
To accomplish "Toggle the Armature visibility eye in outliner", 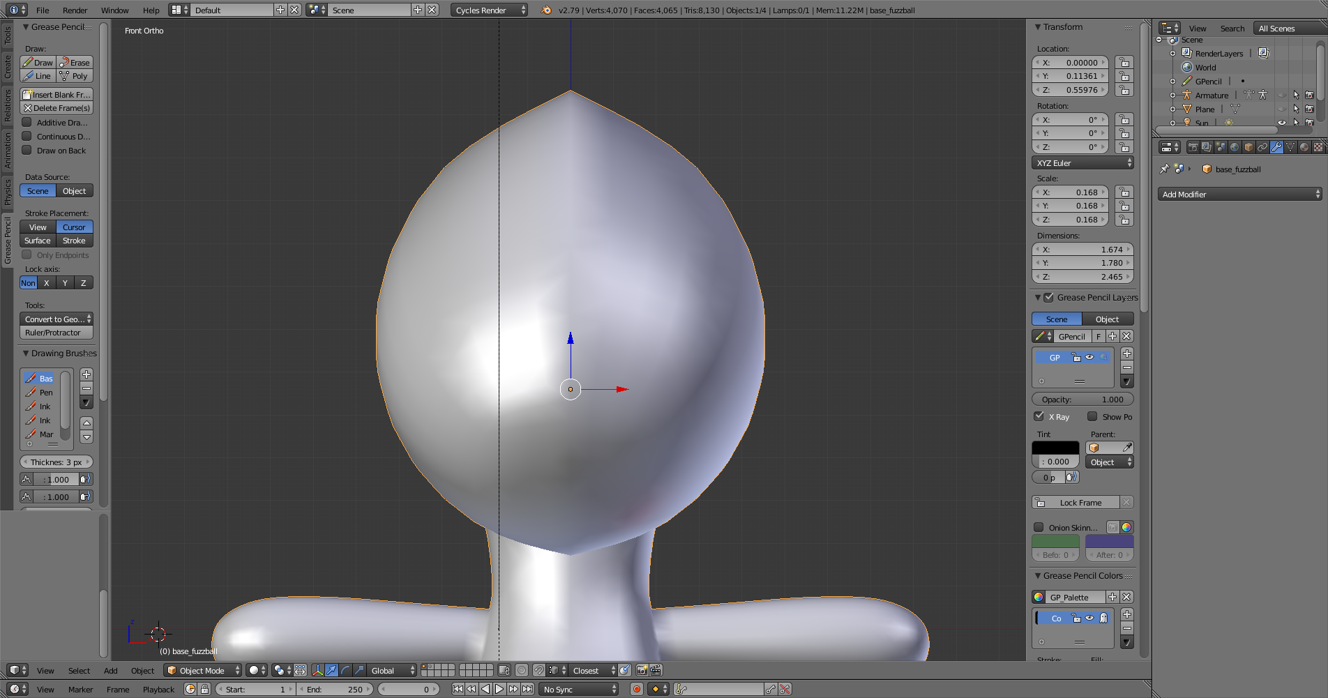I will coord(1282,95).
